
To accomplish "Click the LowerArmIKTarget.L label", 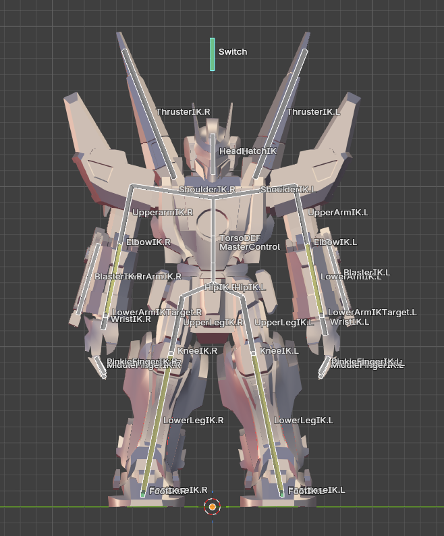I will 372,312.
